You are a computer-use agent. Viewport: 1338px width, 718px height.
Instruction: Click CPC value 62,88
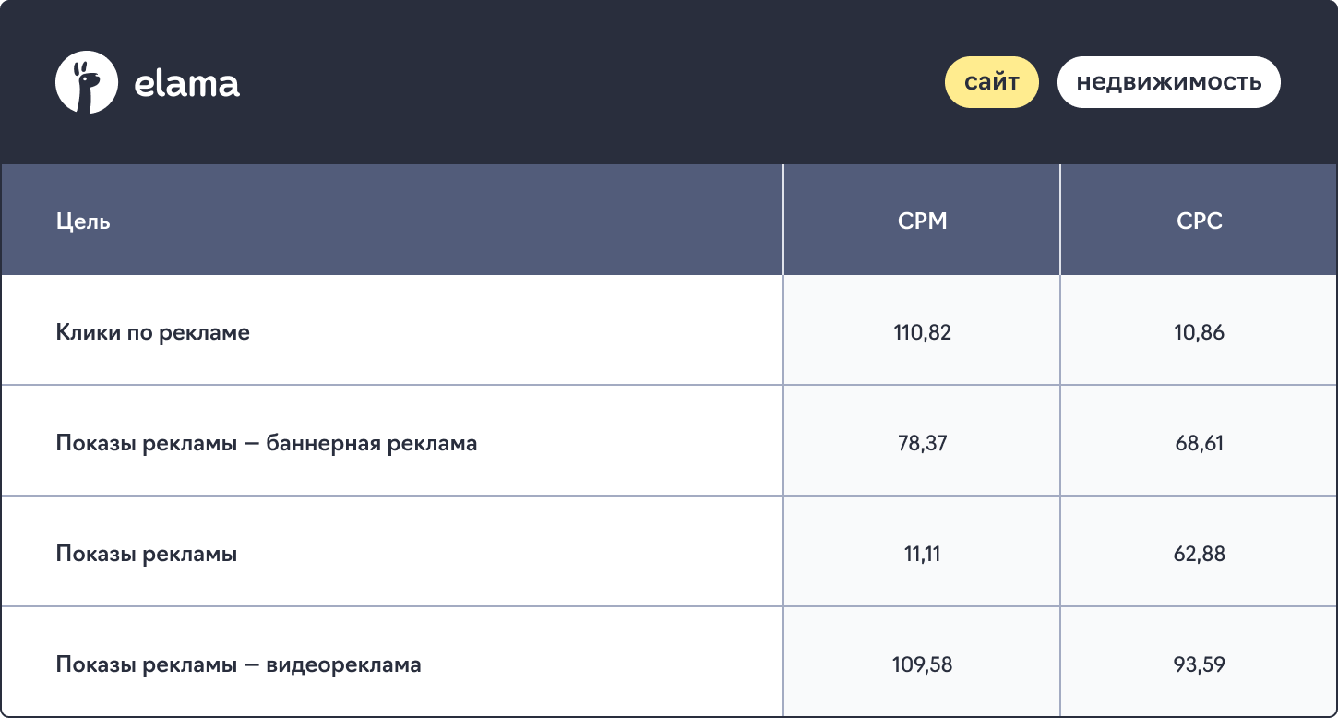pos(1200,554)
